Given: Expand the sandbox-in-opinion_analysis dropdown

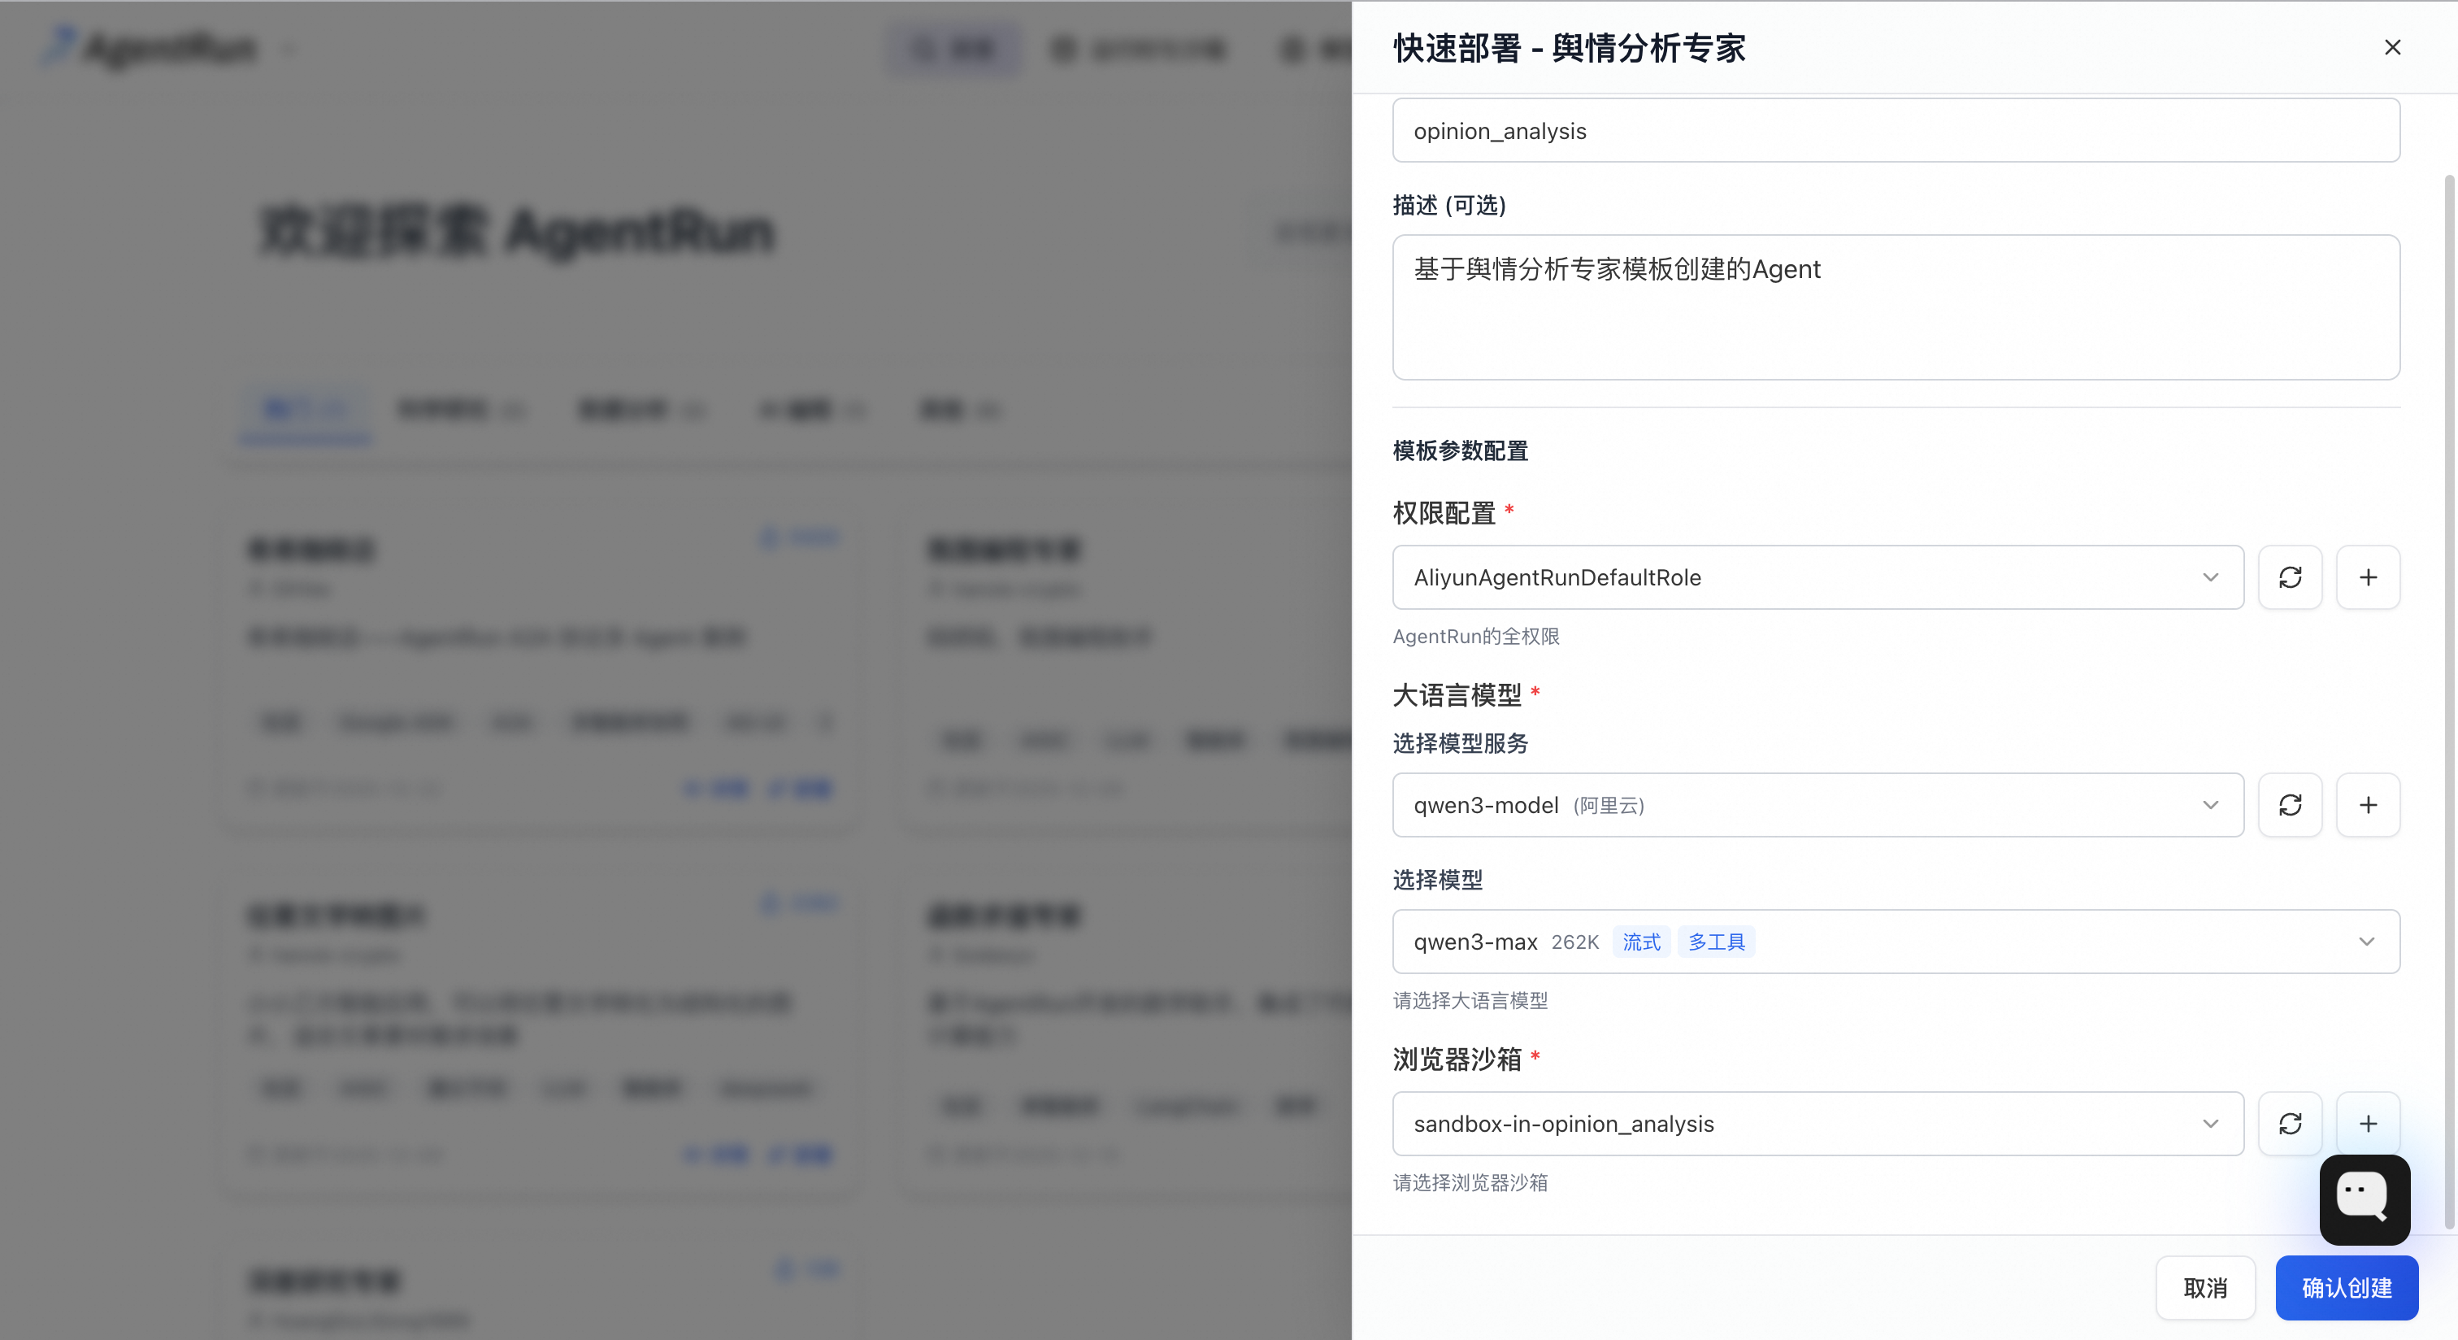Looking at the screenshot, I should pos(1817,1124).
